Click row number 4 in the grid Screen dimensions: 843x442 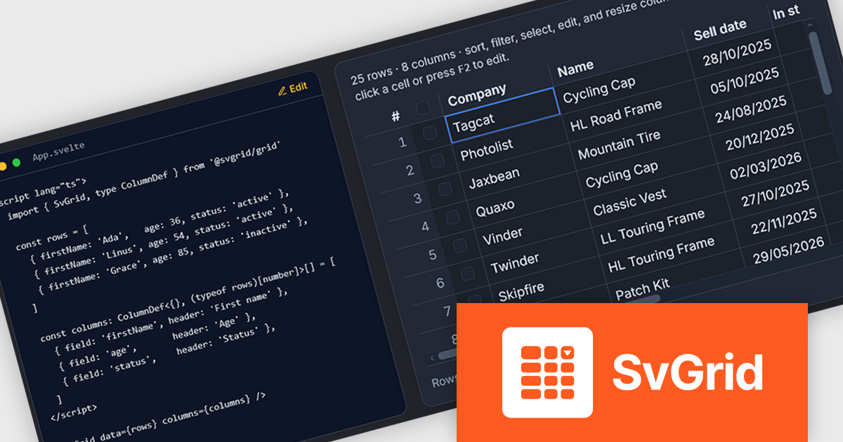pyautogui.click(x=426, y=227)
